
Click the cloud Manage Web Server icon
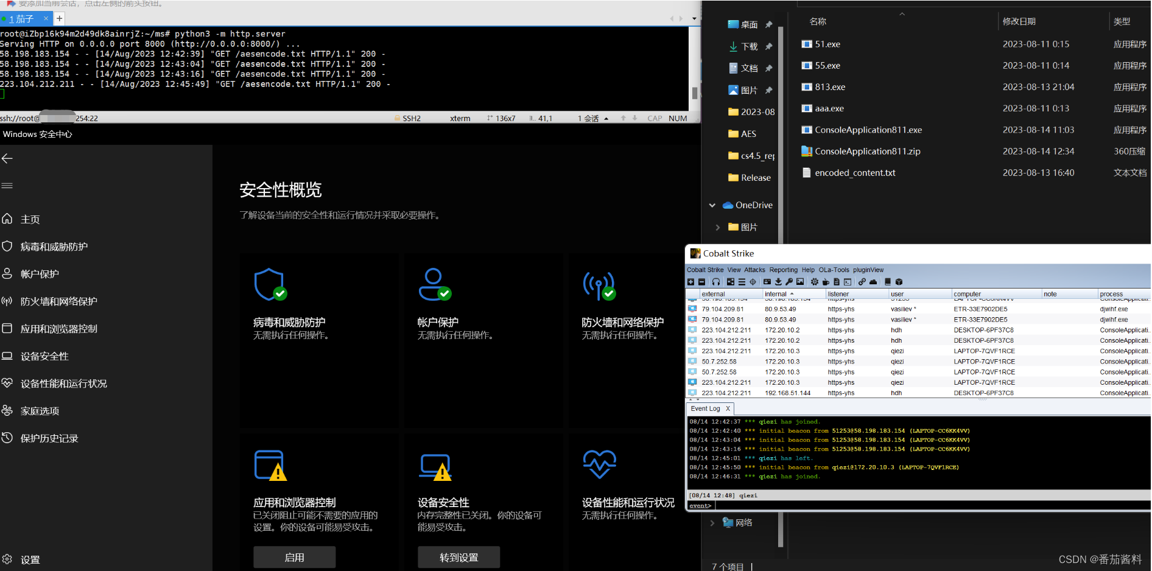click(x=873, y=282)
